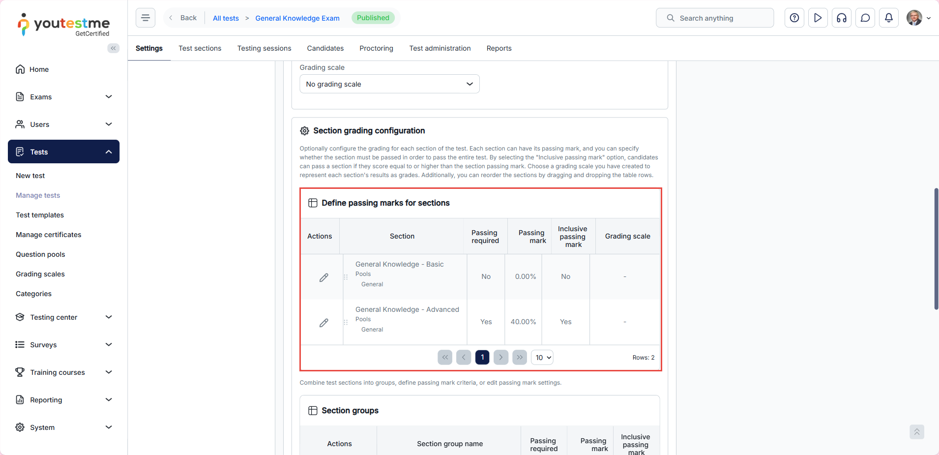
Task: Open Question pools in sidebar
Action: (40, 254)
